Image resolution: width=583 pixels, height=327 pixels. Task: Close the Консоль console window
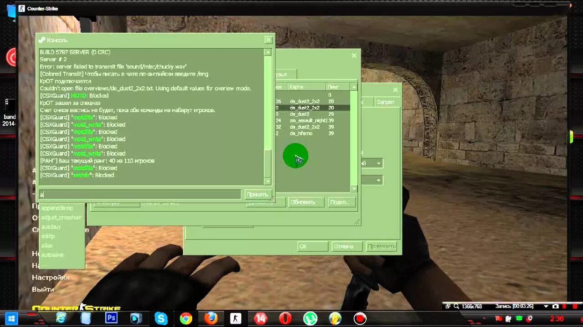[x=268, y=40]
